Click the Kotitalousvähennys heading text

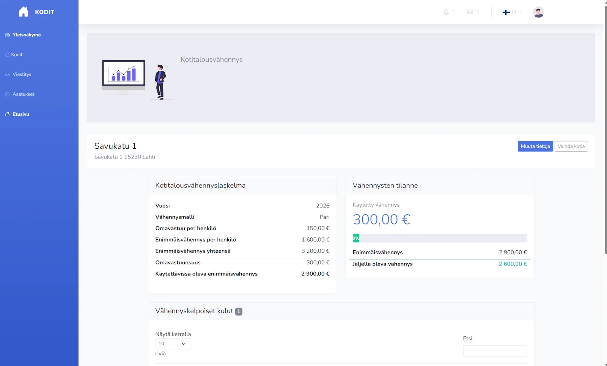click(x=212, y=60)
